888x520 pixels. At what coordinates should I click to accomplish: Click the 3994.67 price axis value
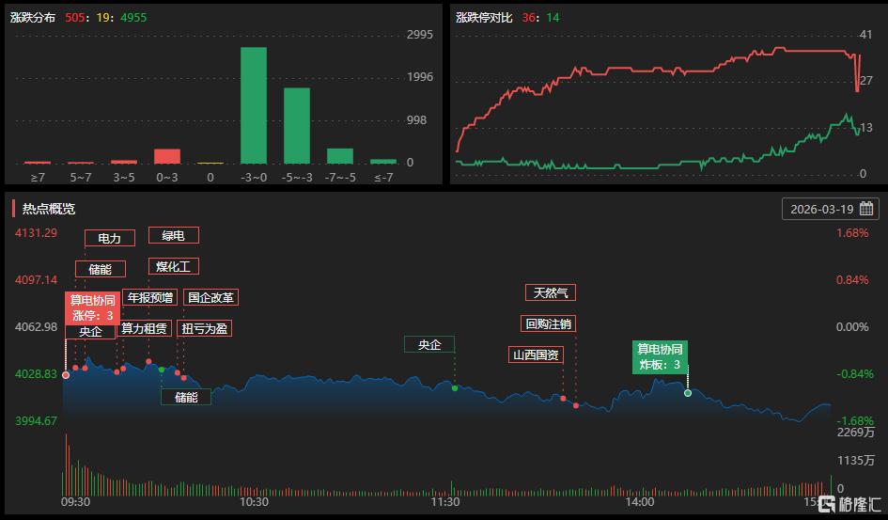(x=37, y=421)
